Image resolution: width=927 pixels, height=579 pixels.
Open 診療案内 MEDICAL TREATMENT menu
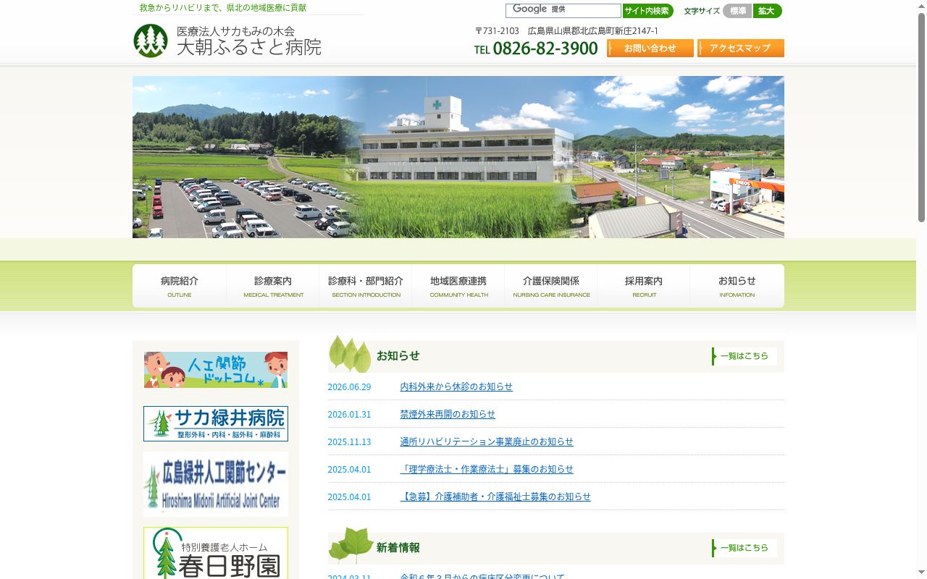tap(273, 286)
